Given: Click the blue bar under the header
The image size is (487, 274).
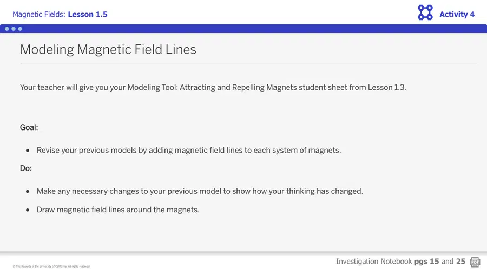Looking at the screenshot, I should point(243,29).
